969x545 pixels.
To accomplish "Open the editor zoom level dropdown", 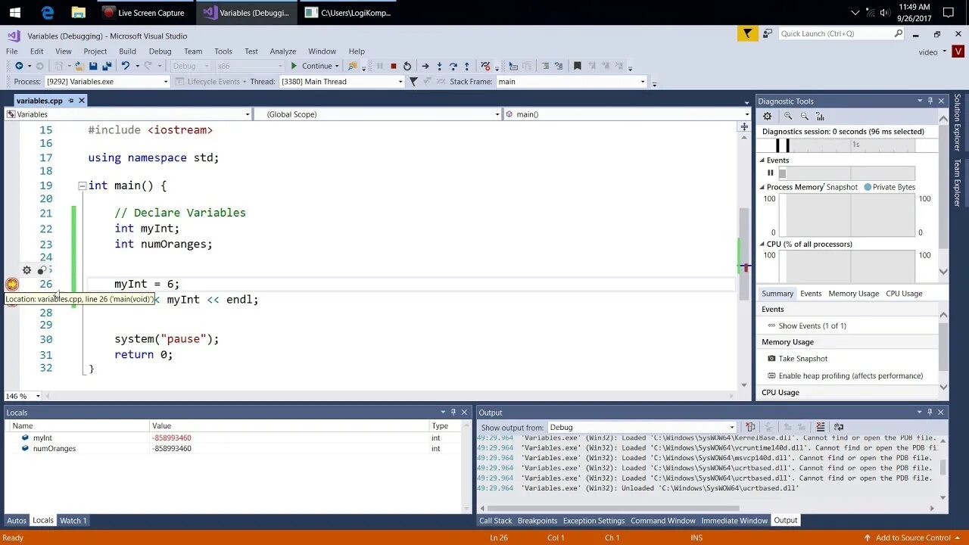I will (x=38, y=396).
